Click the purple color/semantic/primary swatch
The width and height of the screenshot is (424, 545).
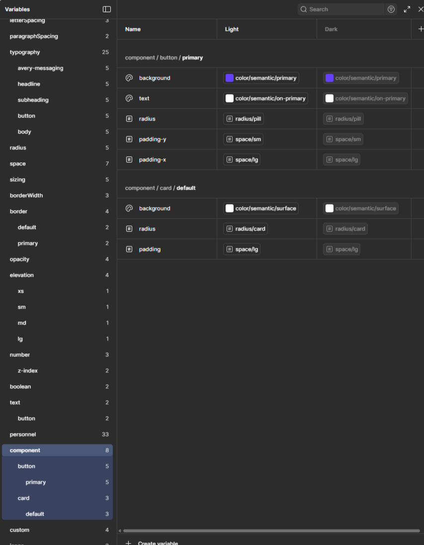coord(229,78)
